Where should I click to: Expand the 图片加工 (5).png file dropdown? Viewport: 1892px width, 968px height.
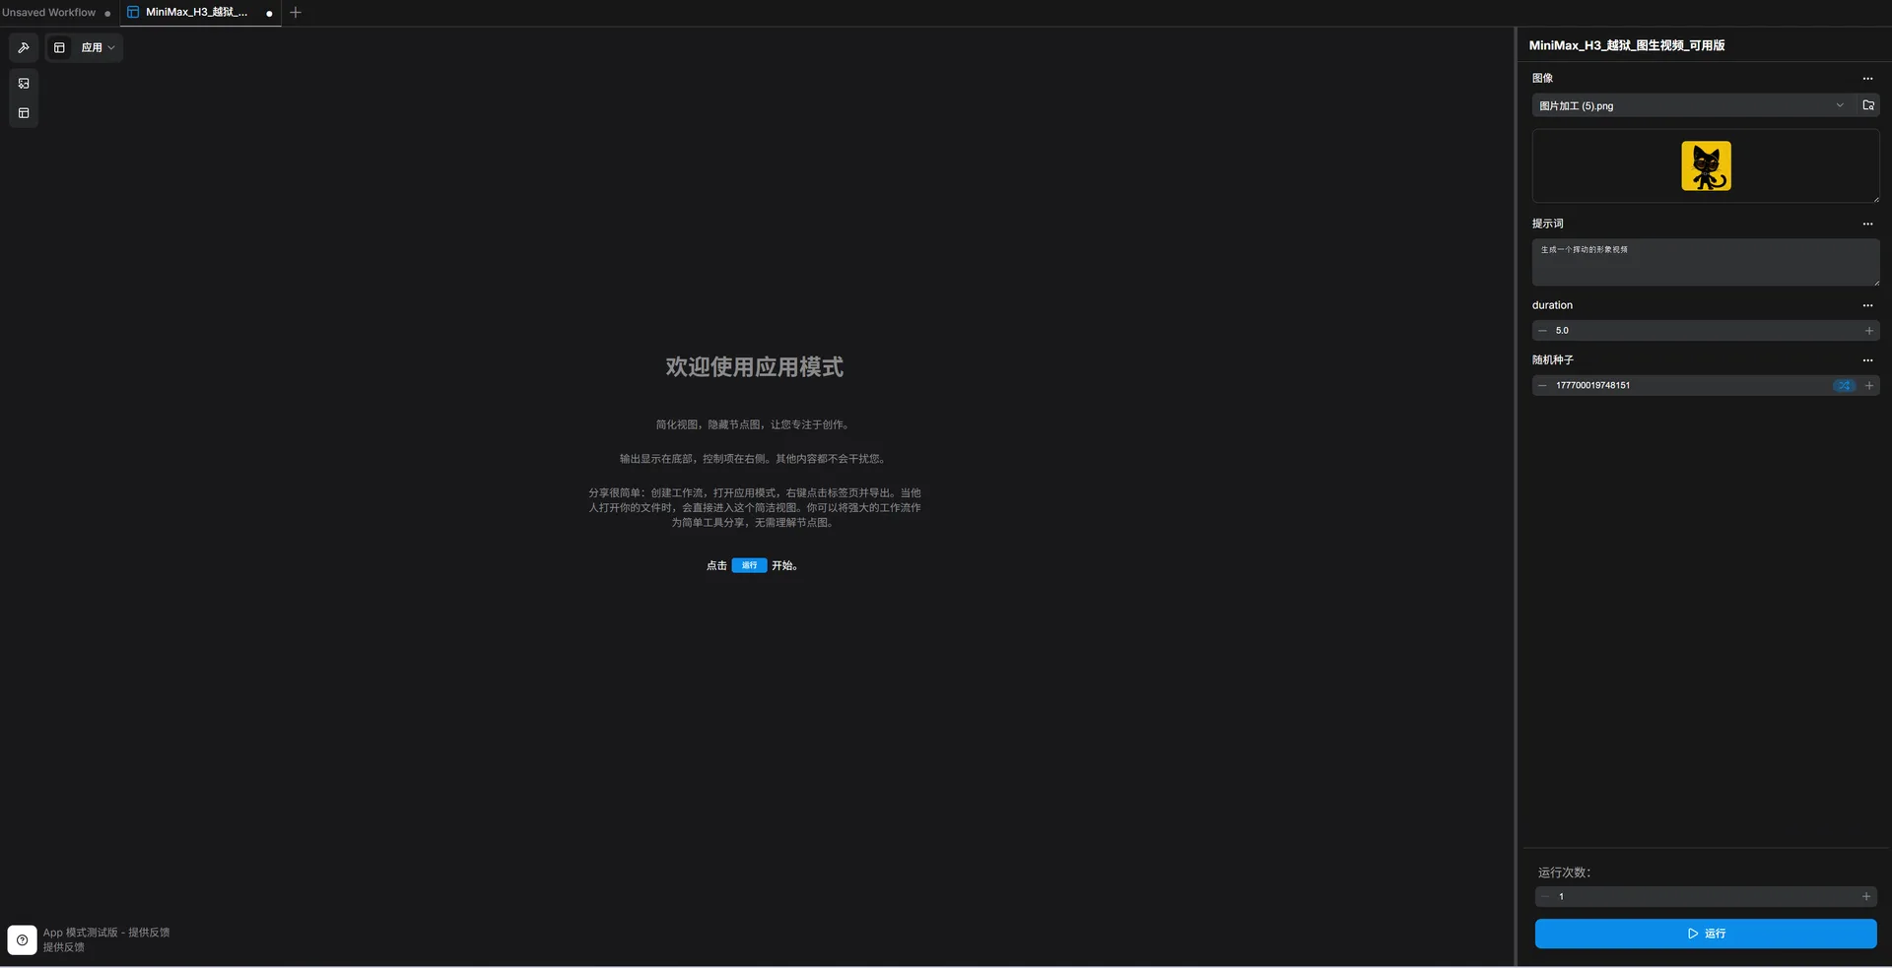pyautogui.click(x=1693, y=105)
